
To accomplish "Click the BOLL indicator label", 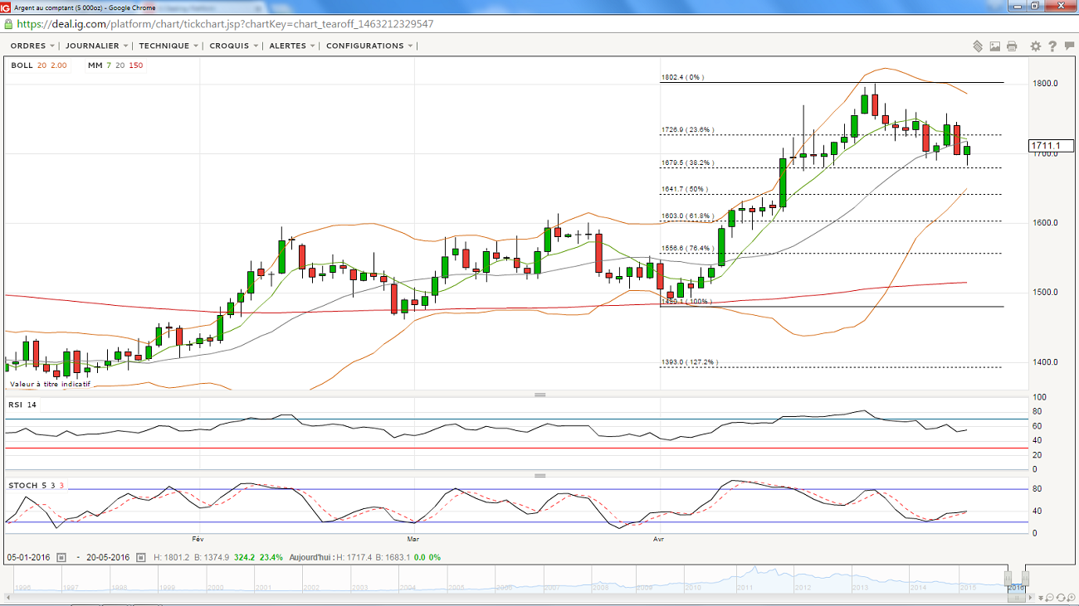I will (22, 65).
